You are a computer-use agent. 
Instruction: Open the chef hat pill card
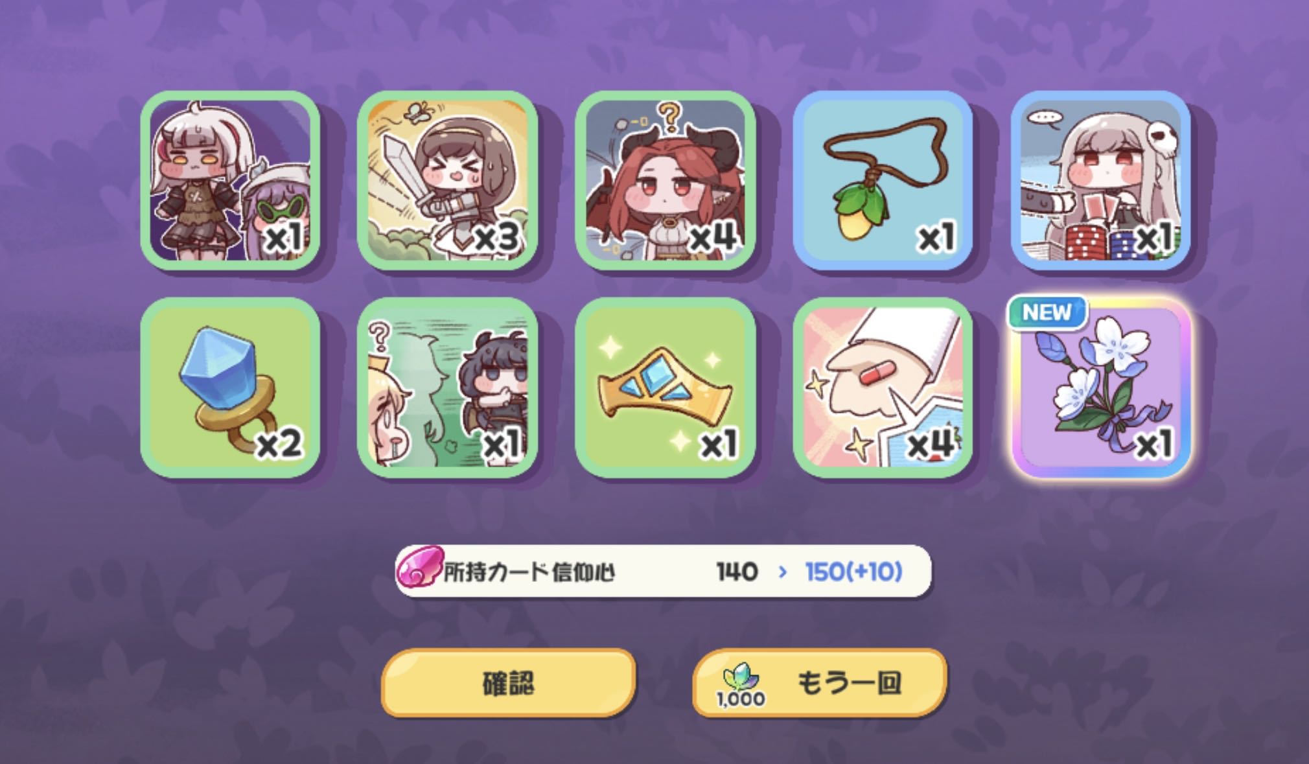click(x=883, y=388)
